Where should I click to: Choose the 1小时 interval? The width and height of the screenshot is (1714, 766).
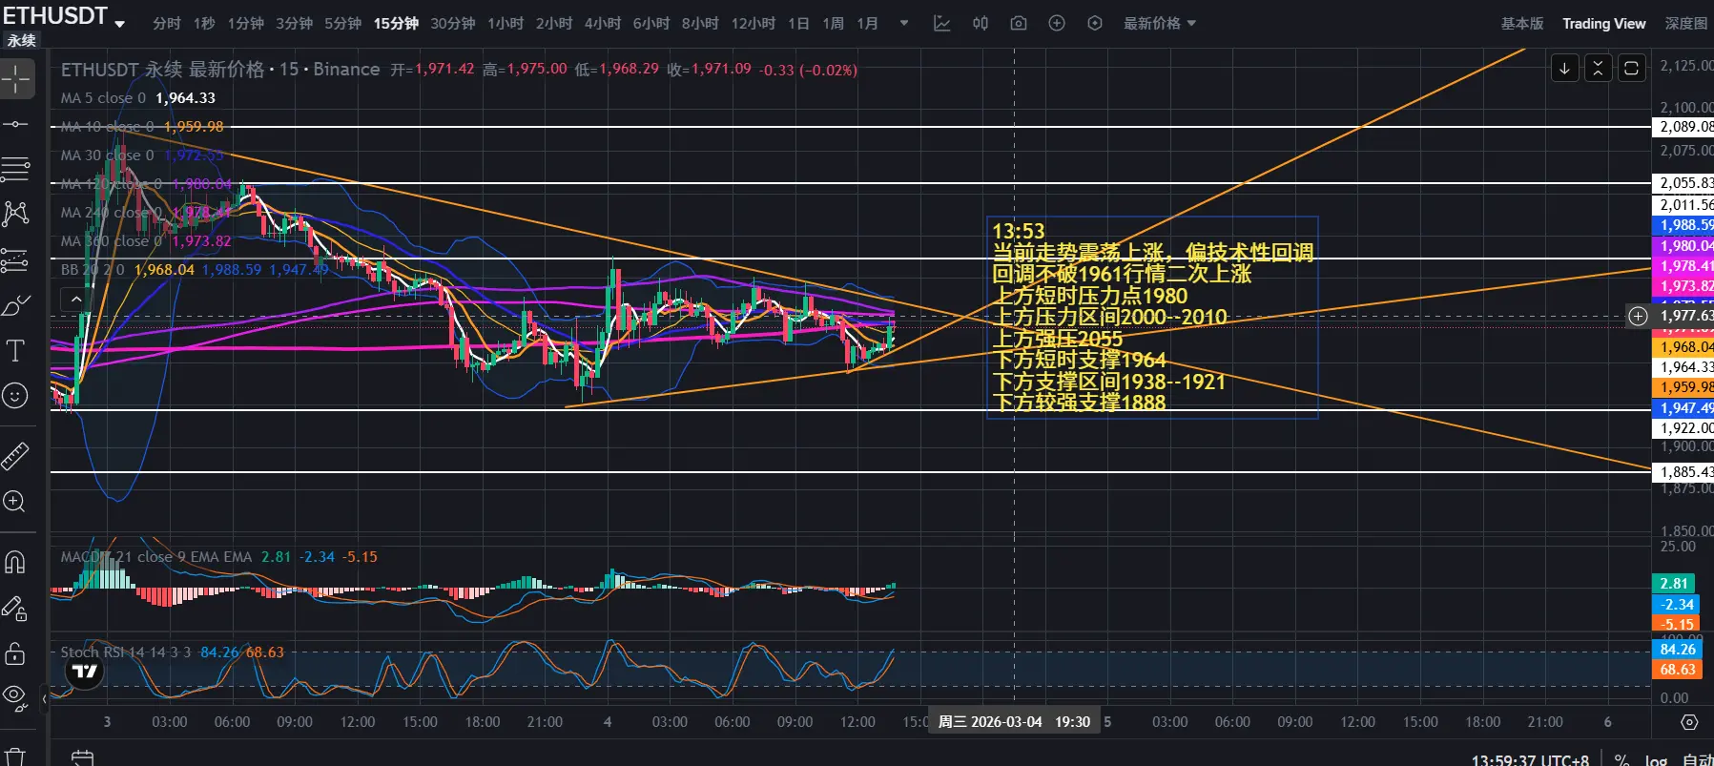pyautogui.click(x=506, y=23)
